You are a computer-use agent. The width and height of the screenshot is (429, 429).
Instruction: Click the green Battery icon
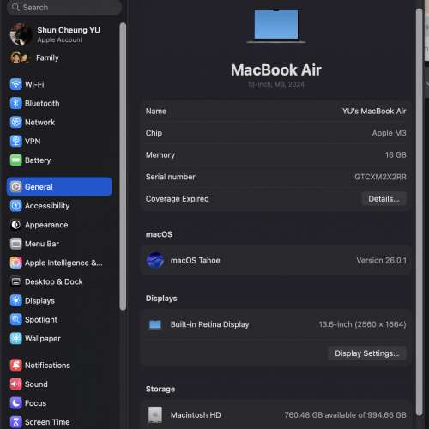pos(15,160)
